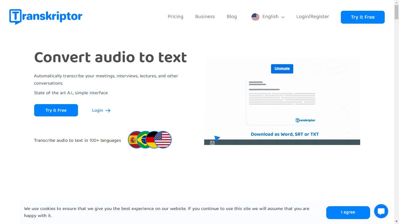Follow the Login link with arrow
The height and width of the screenshot is (224, 399).
(x=101, y=110)
